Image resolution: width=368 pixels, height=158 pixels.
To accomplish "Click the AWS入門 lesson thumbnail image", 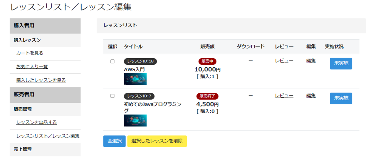I will point(135,79).
